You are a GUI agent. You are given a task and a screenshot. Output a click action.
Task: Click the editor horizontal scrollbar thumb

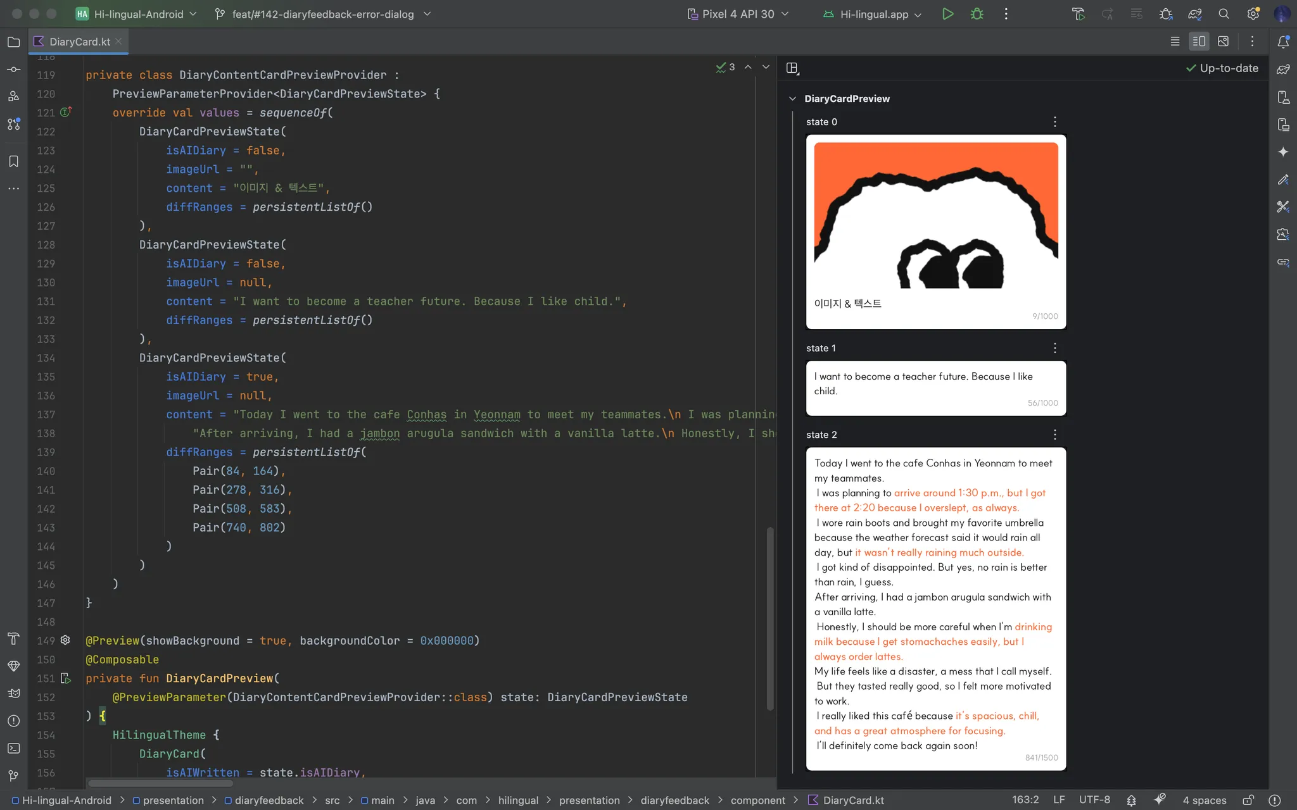pyautogui.click(x=160, y=783)
